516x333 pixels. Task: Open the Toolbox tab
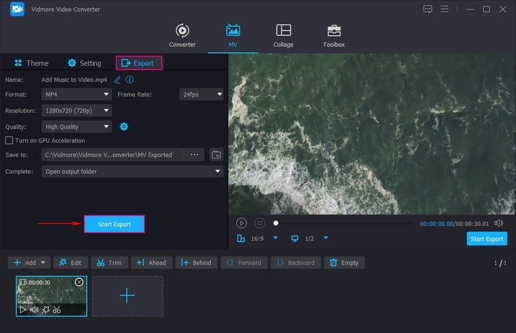tap(333, 35)
